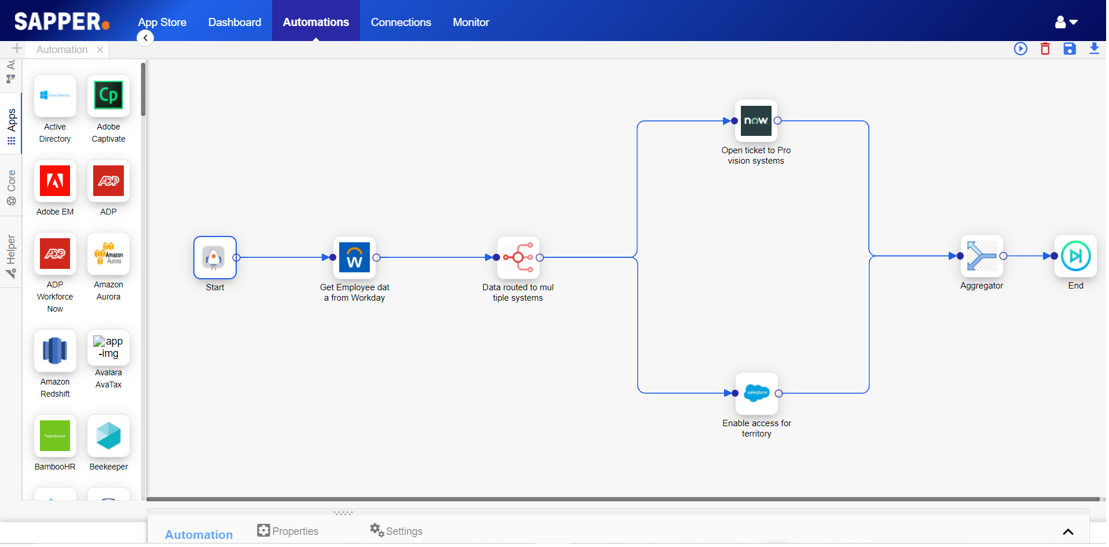Select the End node
Viewport: 1109px width, 547px height.
1075,256
